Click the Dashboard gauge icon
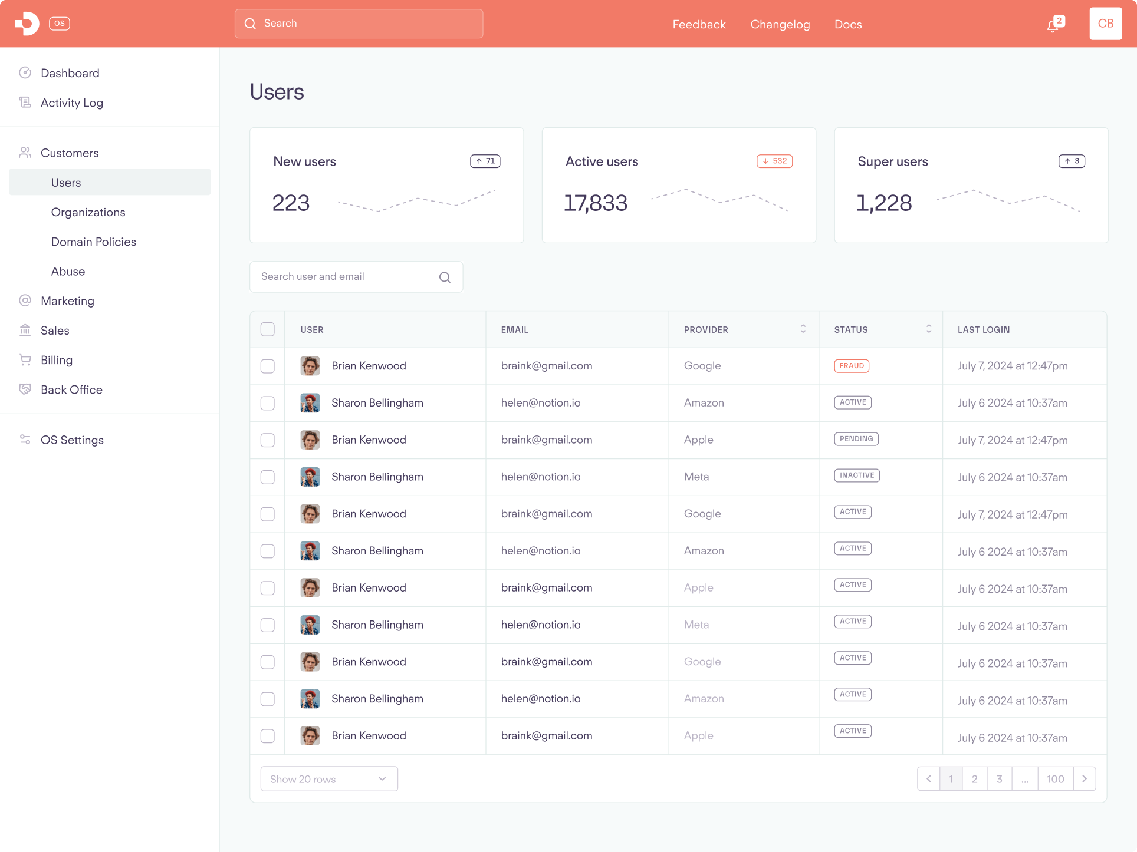This screenshot has height=852, width=1137. coord(25,72)
